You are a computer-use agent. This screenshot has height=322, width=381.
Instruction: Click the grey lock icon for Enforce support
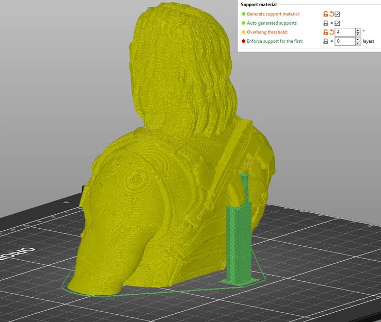[326, 41]
